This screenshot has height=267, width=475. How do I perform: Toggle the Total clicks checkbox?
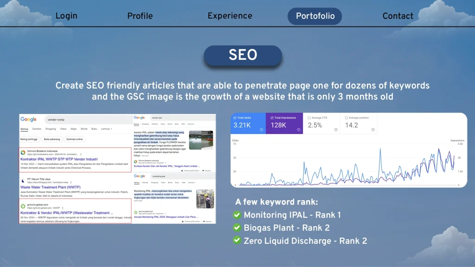[235, 118]
